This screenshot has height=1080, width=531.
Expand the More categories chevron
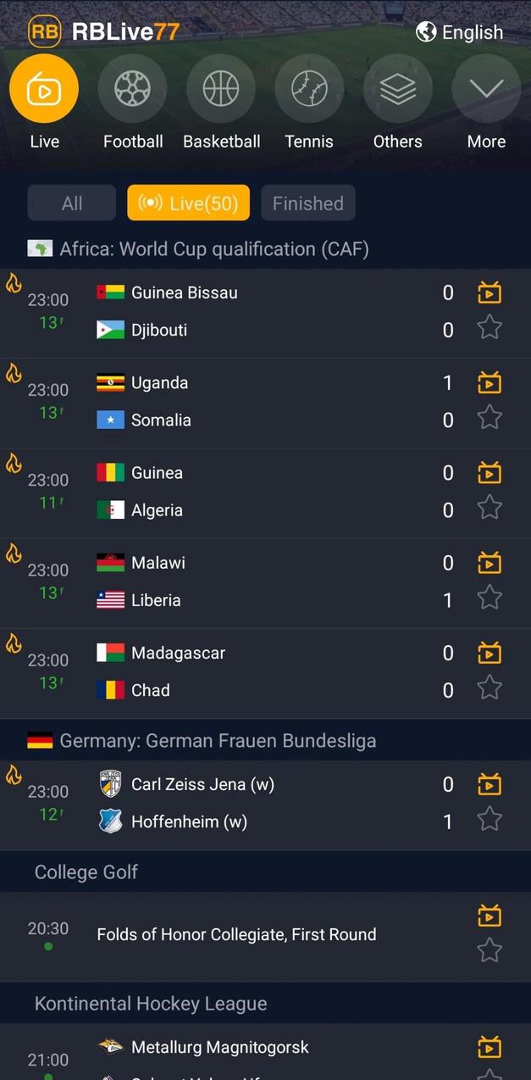point(486,89)
